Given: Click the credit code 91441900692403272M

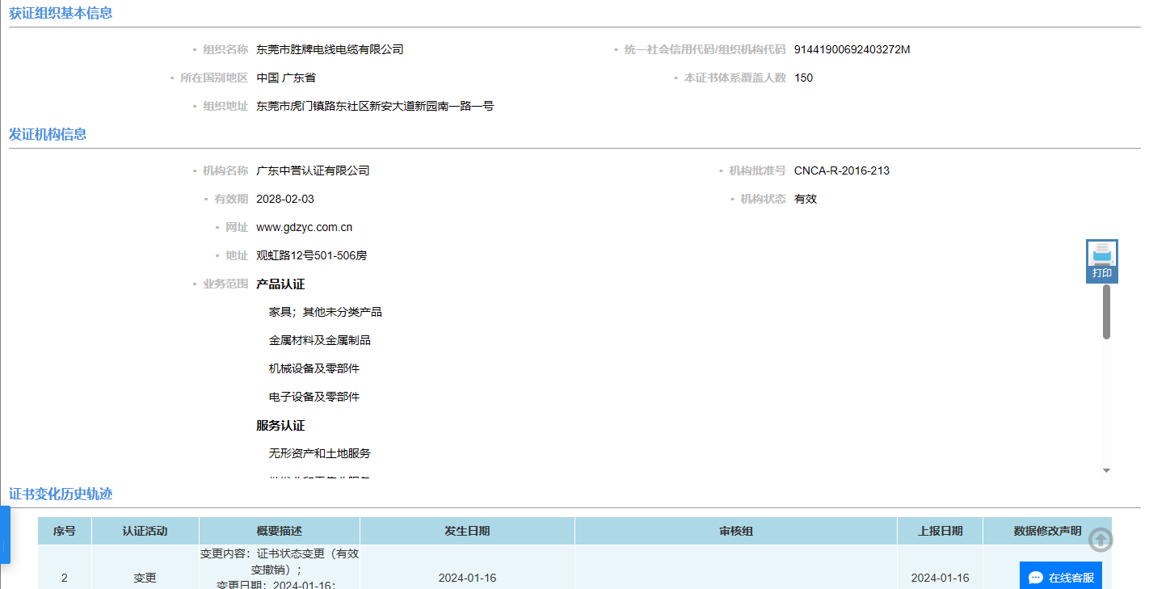Looking at the screenshot, I should click(852, 49).
